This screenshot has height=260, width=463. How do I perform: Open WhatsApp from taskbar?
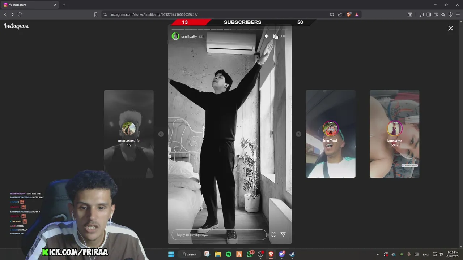pos(250,254)
